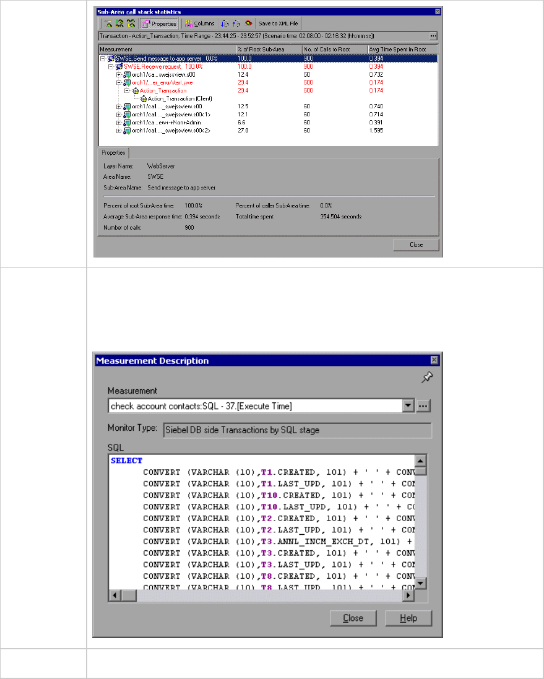The image size is (544, 679).
Task: Click the icon beside Action_Transaction (Client)
Action: (144, 99)
